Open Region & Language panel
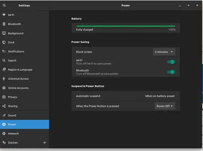 (24, 70)
